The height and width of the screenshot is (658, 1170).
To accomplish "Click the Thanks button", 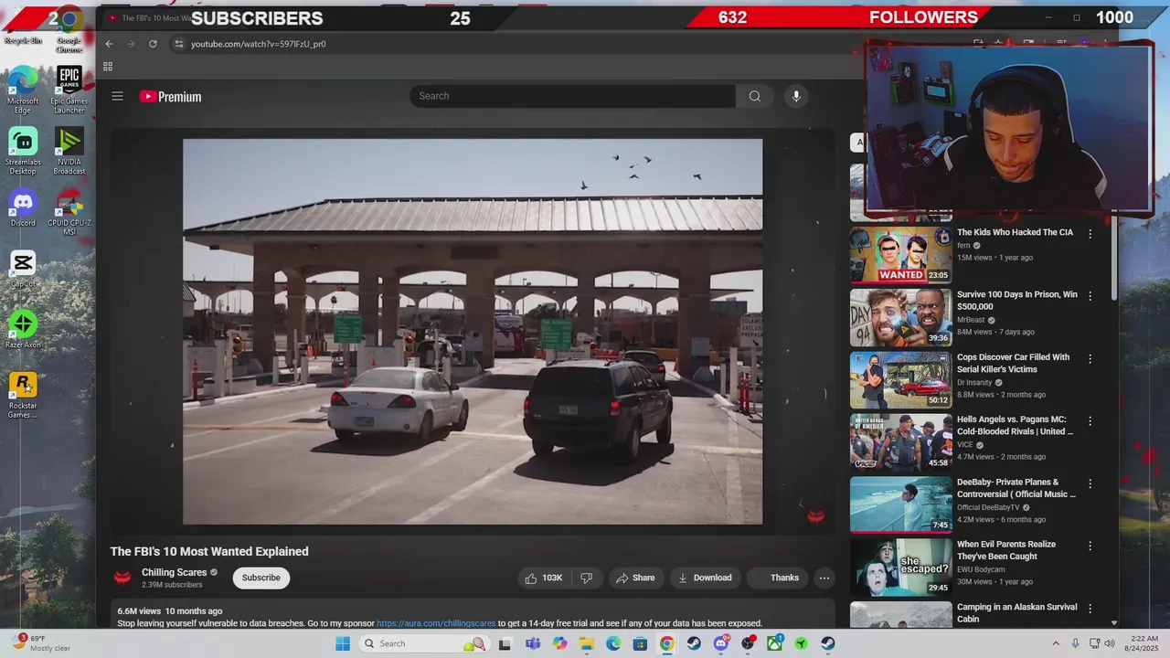I will 777,578.
